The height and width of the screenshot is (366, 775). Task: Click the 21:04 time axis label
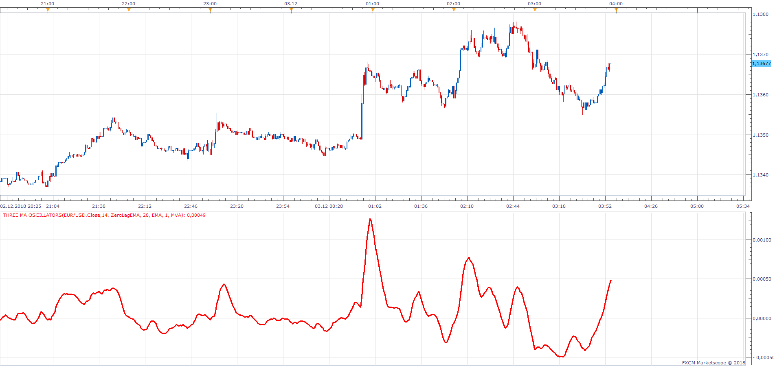[53, 206]
